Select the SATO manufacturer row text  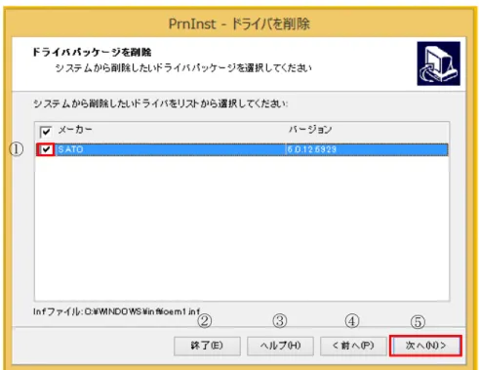[70, 149]
